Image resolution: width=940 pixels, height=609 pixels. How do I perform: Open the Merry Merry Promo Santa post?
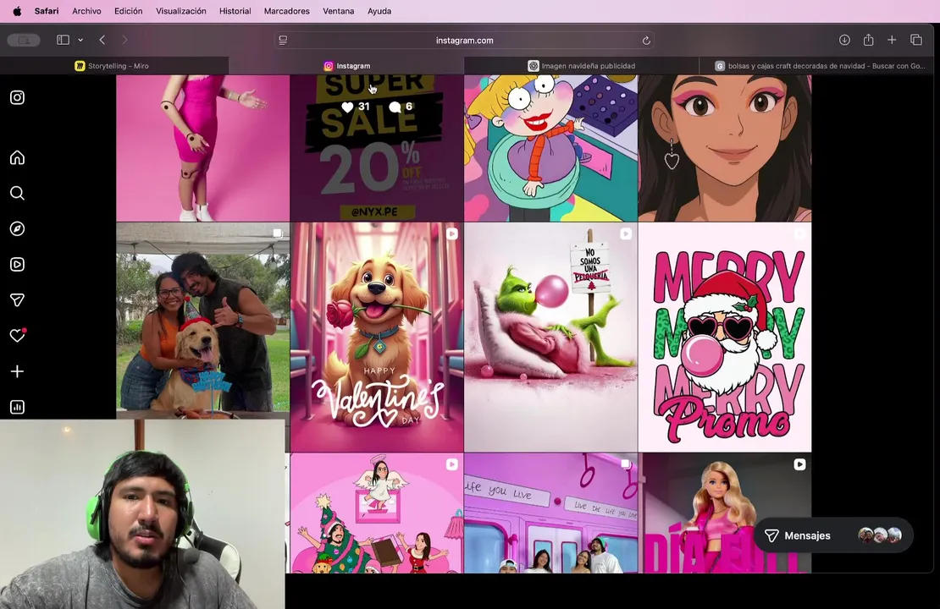(725, 337)
